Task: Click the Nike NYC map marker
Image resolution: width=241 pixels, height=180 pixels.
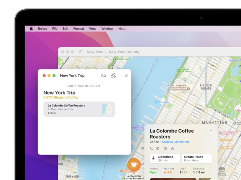Action: pyautogui.click(x=222, y=140)
